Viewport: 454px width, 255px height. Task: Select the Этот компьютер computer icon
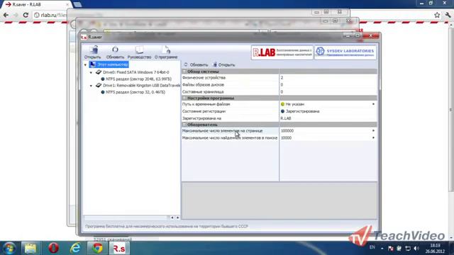(92, 64)
